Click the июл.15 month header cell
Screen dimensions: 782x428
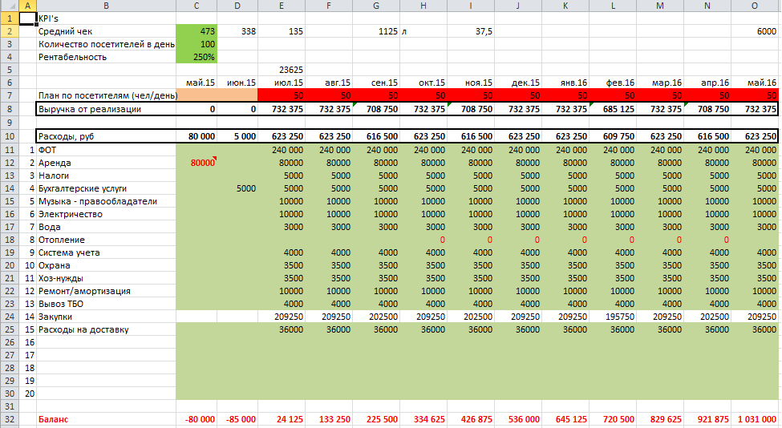282,83
